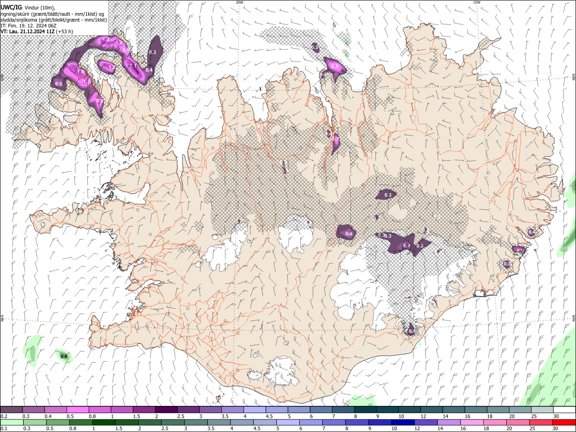Click the 'slydda/snjókoma' legend description line

(54, 20)
